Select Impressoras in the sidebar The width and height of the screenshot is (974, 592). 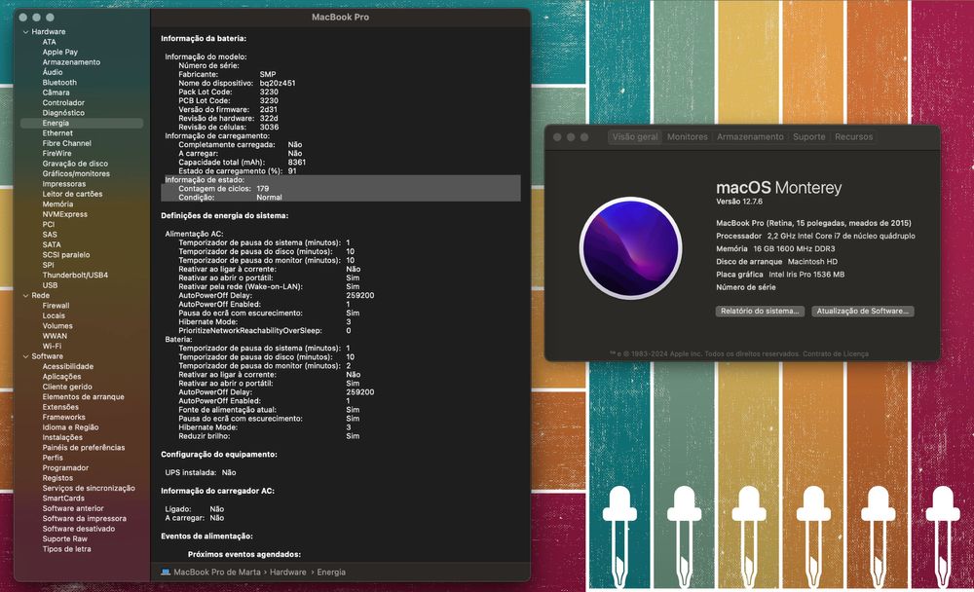point(64,184)
